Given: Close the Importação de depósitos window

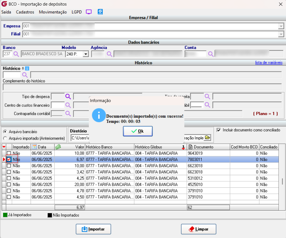Looking at the screenshot, I should tap(280, 4).
